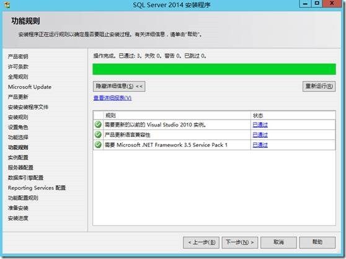Select 产品密钥 step in sidebar

[18, 56]
